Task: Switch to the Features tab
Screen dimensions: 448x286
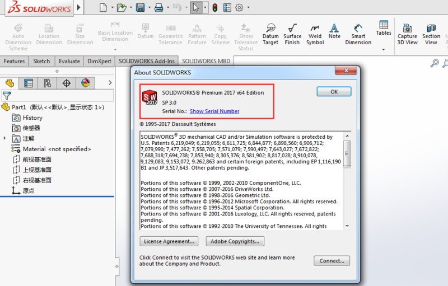Action: pyautogui.click(x=14, y=61)
